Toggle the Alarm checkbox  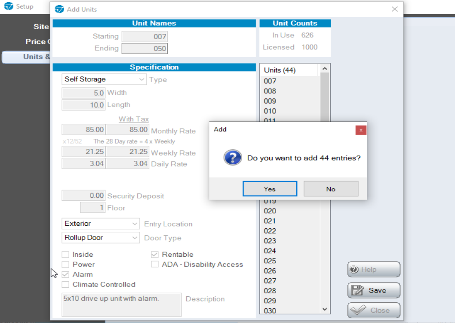[65, 274]
